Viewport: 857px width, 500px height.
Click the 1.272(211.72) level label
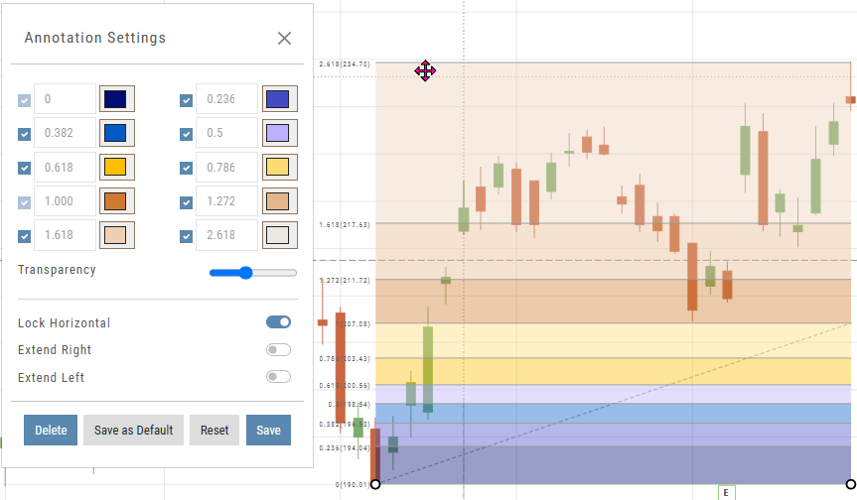pyautogui.click(x=345, y=280)
